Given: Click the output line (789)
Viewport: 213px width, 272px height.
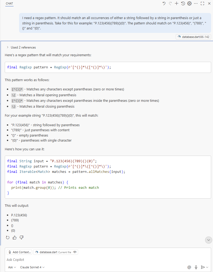Looking at the screenshot, I should [15, 220].
